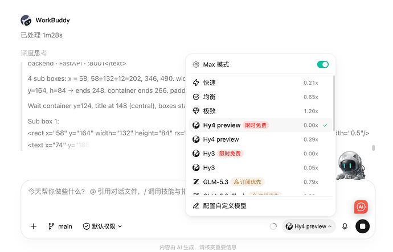
Task: Click the Sub box 1: line
Action: tap(43, 121)
